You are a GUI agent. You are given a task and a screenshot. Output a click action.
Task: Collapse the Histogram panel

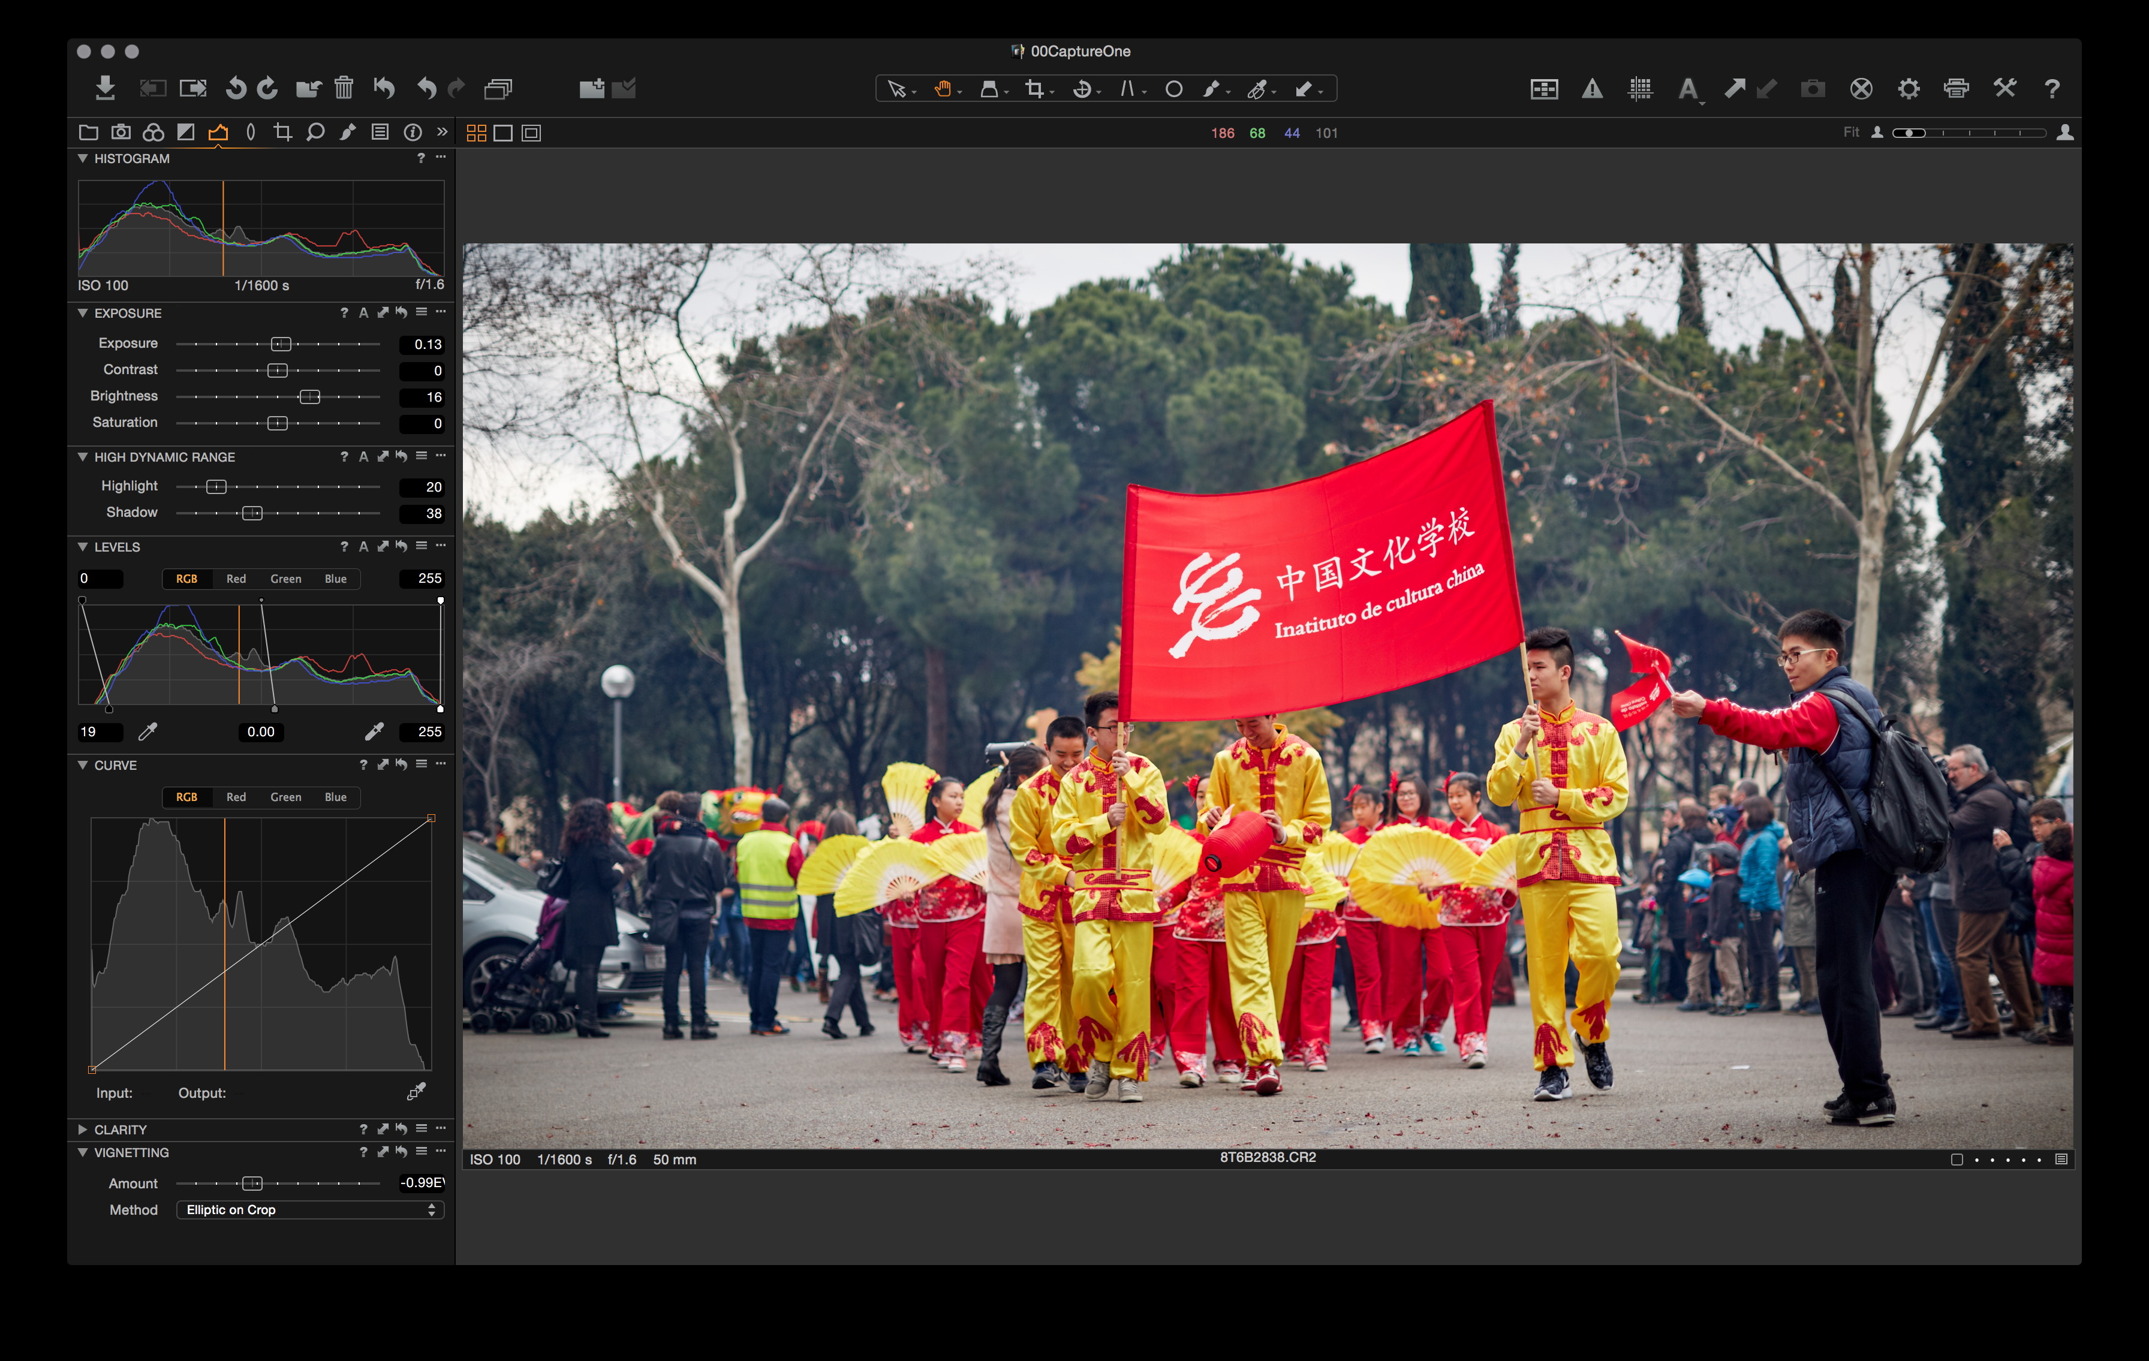[83, 158]
